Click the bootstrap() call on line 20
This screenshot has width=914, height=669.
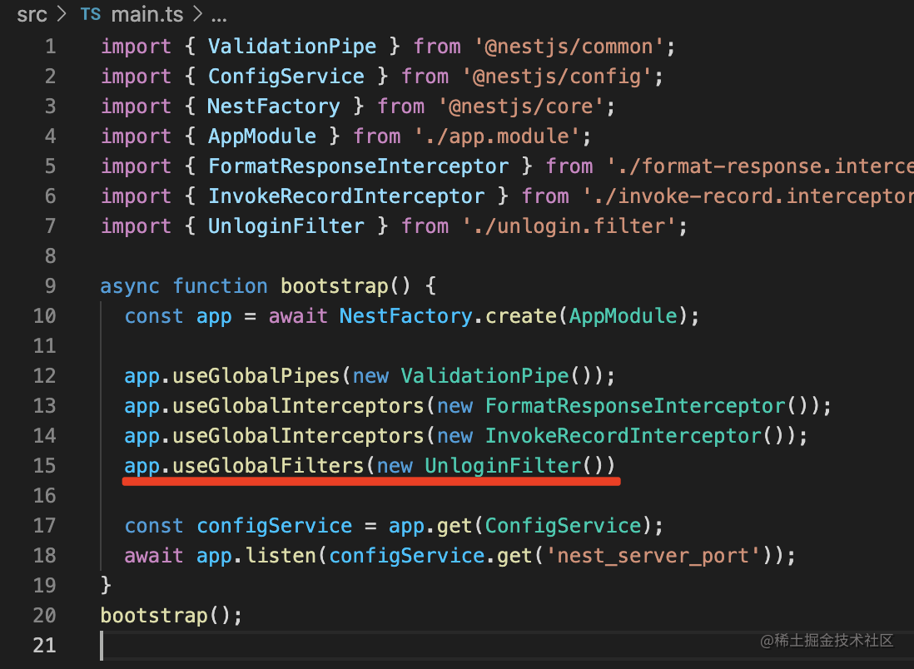click(154, 616)
